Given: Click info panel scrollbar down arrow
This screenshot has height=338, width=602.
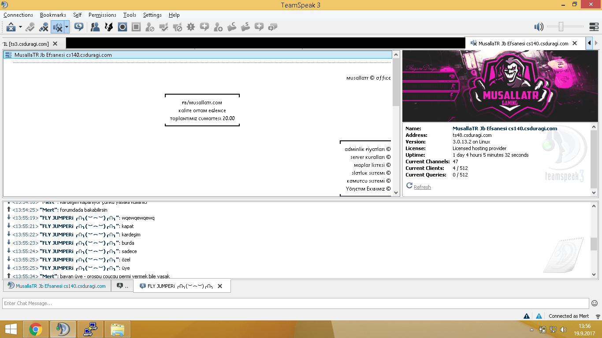Looking at the screenshot, I should click(594, 193).
